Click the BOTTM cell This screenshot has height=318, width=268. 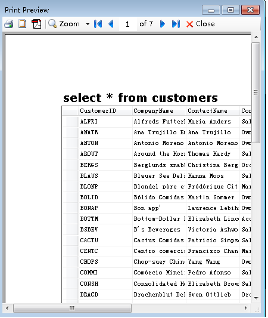(105, 219)
